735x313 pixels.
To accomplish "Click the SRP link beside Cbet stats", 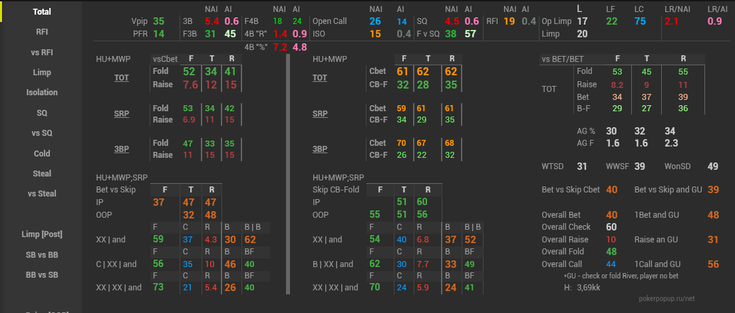I will (320, 114).
